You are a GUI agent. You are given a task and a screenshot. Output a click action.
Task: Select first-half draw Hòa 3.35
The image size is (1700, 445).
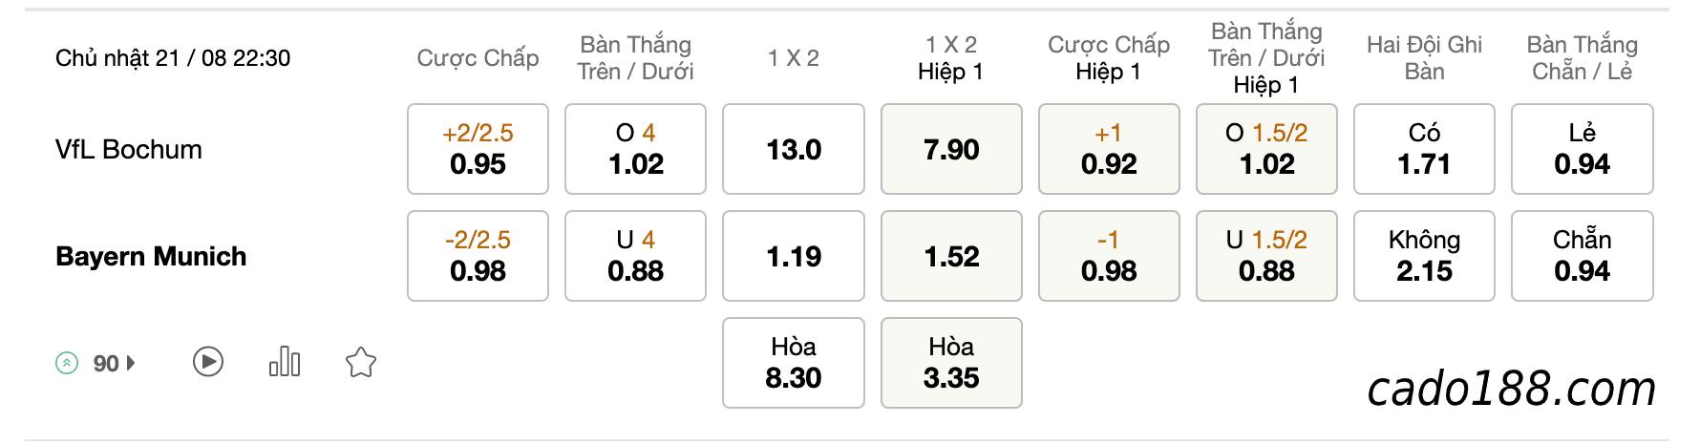(951, 363)
